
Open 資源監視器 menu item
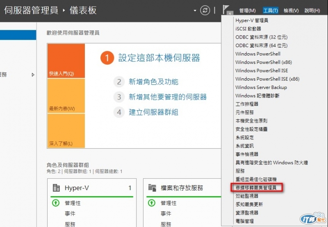[x=247, y=213]
